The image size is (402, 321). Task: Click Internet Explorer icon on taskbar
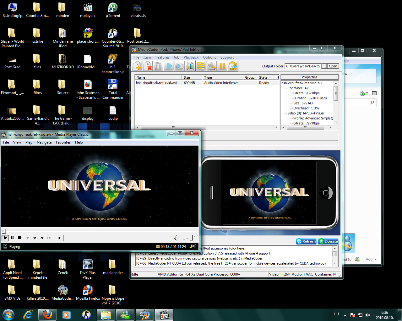tap(28, 314)
